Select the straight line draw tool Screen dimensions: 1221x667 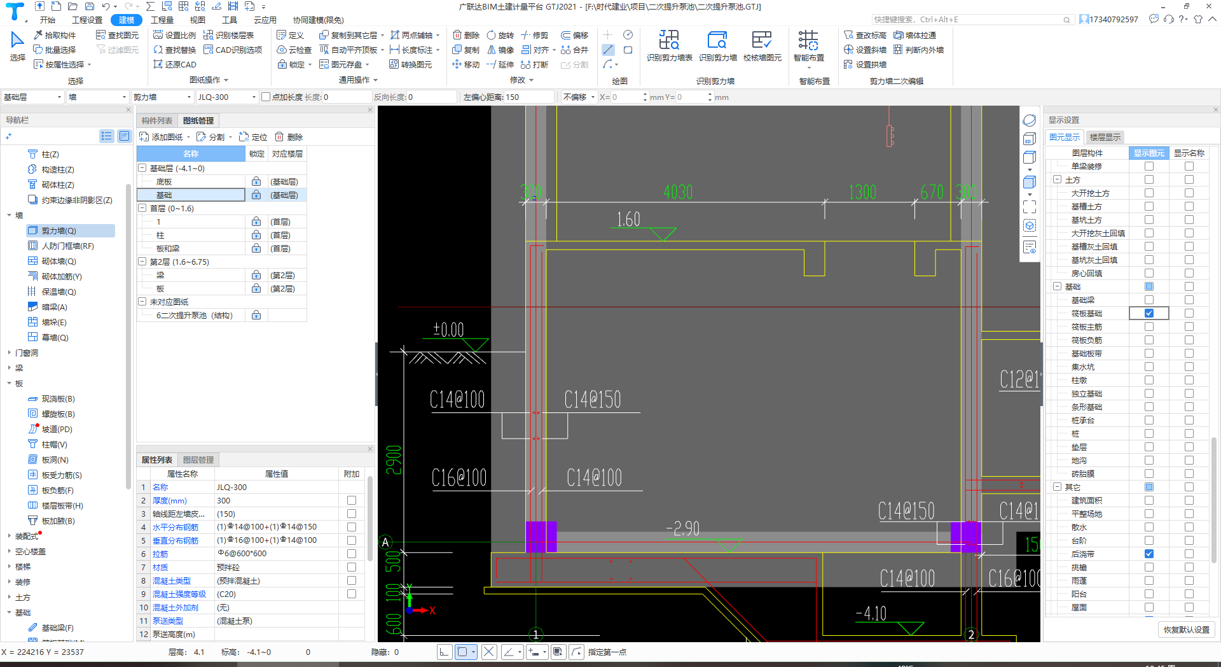point(609,50)
